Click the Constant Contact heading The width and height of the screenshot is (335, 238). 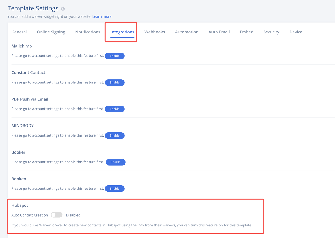coord(28,72)
